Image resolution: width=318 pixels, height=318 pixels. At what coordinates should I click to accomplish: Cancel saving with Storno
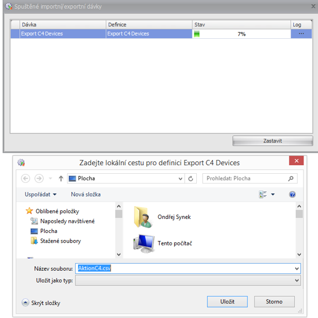point(274,301)
